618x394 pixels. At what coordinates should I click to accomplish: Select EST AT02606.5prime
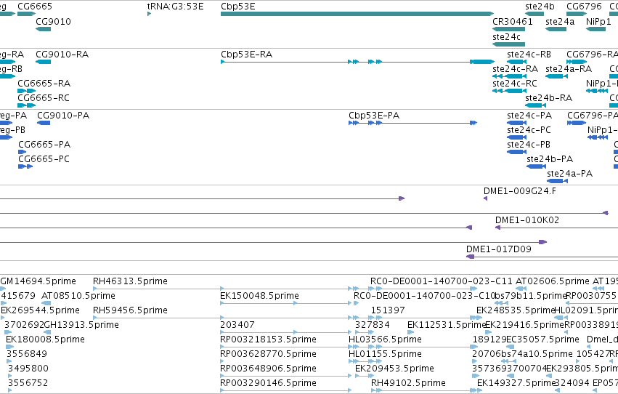click(x=521, y=289)
